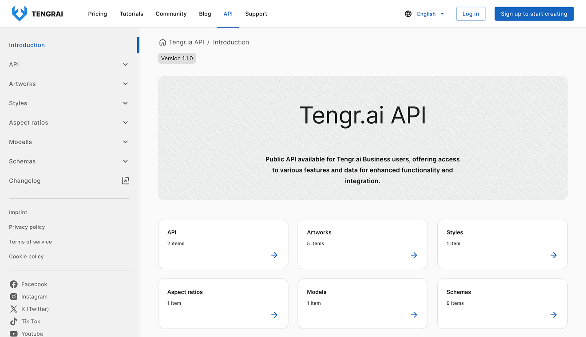
Task: Click the arrow on the Artworks card
Action: (414, 255)
